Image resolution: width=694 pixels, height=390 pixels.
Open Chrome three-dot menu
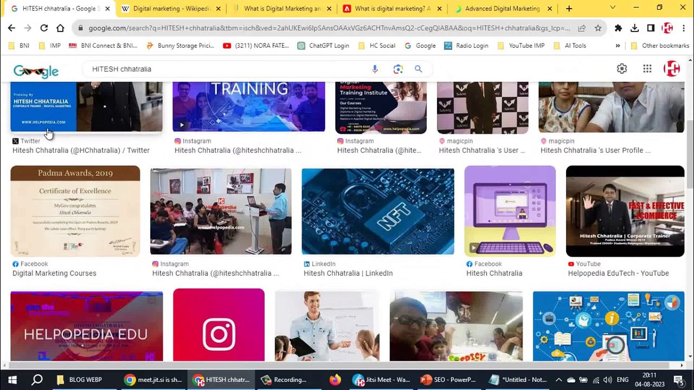(x=684, y=28)
